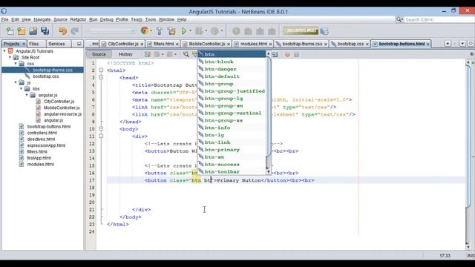
Task: Collapse the div tag fold on line 11
Action: [101, 136]
